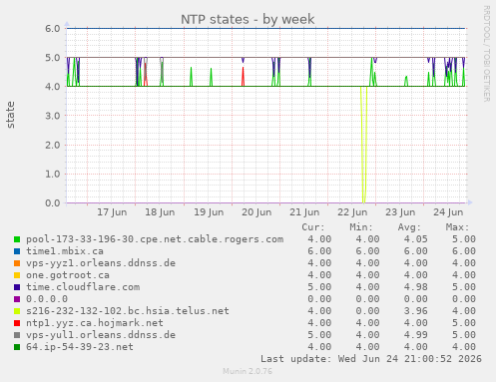Click the 4.0 y-axis tick label
The height and width of the screenshot is (382, 496).
tap(53, 87)
